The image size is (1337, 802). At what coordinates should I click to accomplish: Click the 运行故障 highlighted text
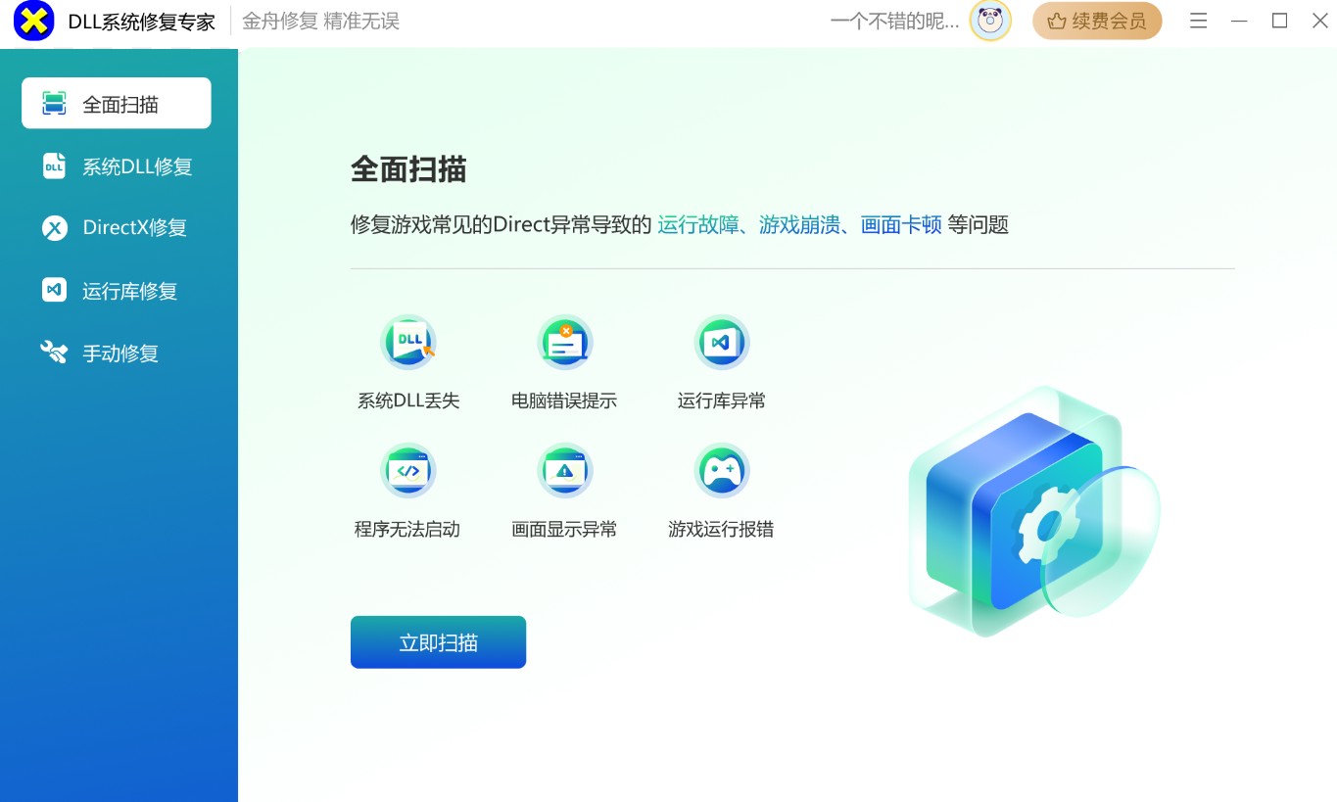pos(697,225)
